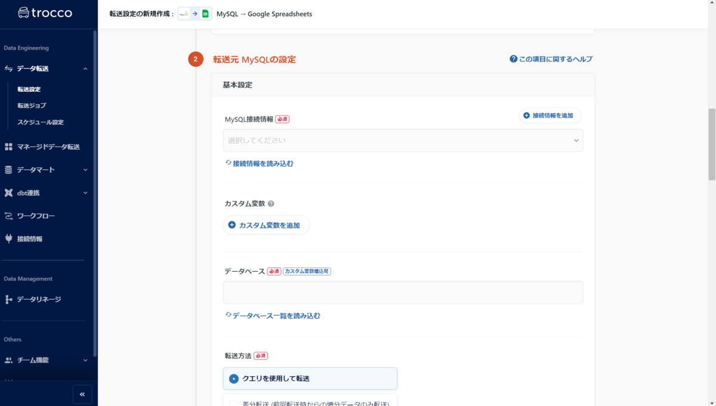Open 転送設定 in sidebar
This screenshot has width=716, height=406.
click(29, 89)
